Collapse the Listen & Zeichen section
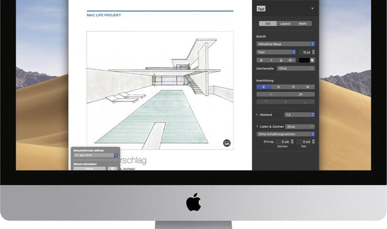The height and width of the screenshot is (229, 387). click(257, 126)
